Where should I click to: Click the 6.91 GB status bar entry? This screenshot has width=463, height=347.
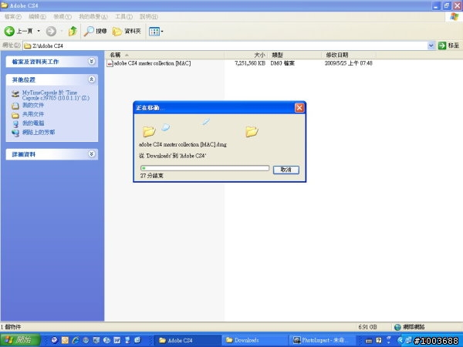point(367,327)
